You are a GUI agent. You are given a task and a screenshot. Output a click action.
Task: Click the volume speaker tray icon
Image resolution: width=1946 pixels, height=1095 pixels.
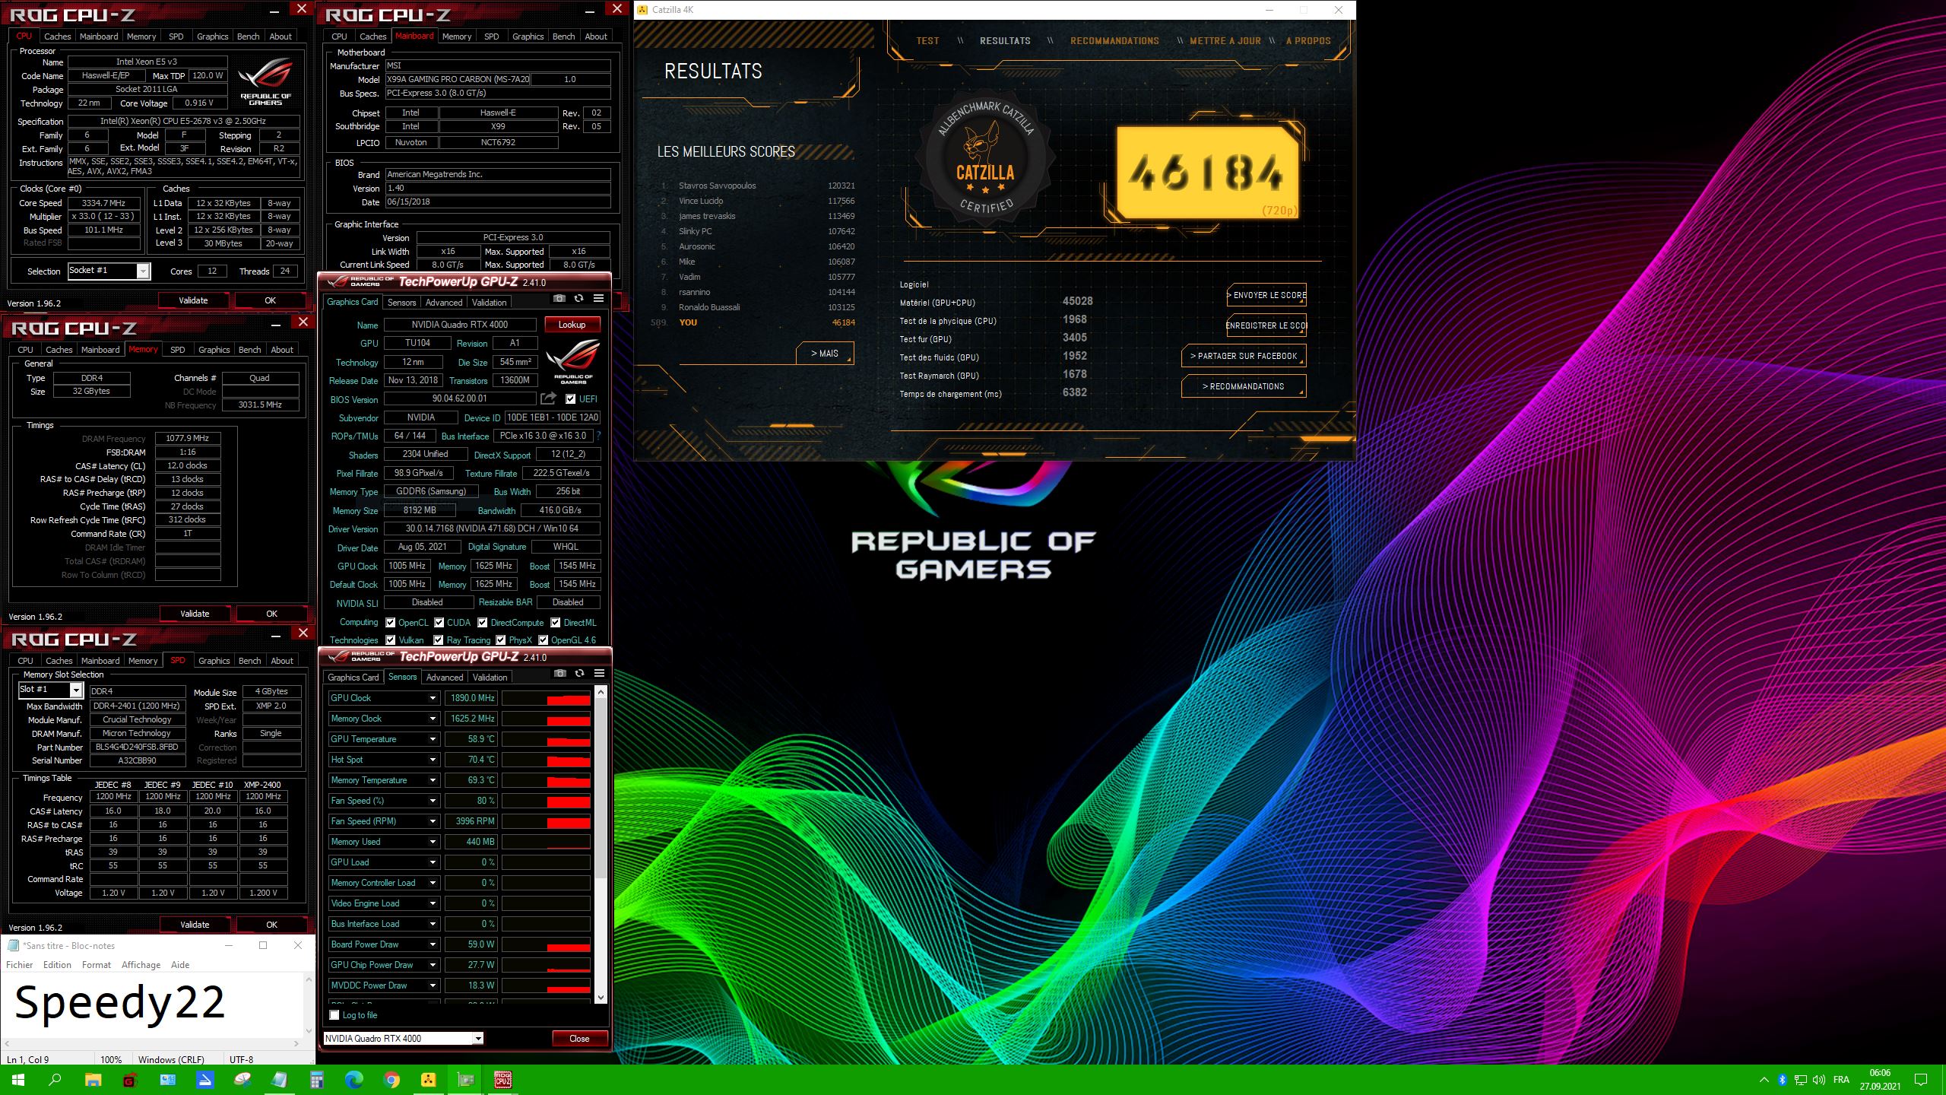[1819, 1080]
